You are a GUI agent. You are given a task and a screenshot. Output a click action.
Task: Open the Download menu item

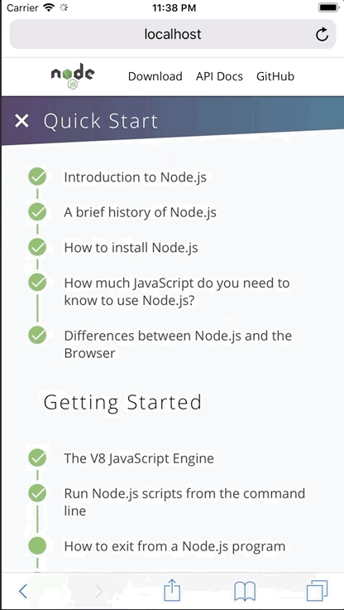click(155, 76)
